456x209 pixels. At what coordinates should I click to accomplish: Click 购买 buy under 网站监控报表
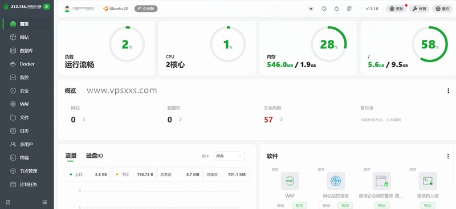345,206
